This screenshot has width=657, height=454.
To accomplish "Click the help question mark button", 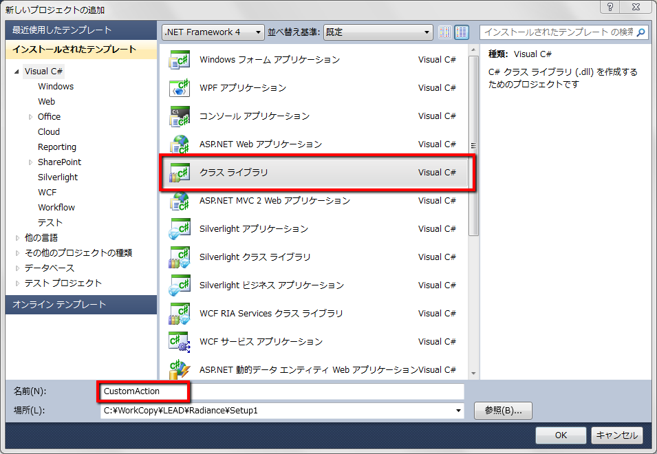I will click(x=610, y=6).
